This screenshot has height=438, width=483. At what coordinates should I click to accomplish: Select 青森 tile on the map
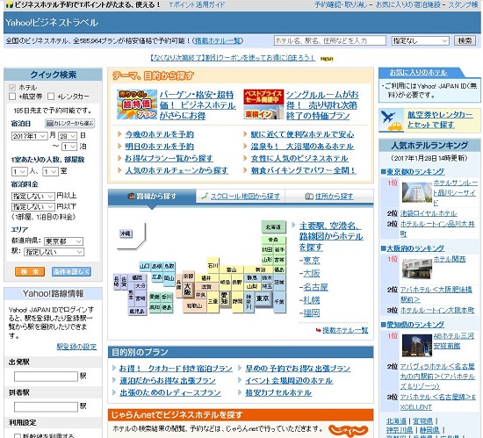pyautogui.click(x=273, y=240)
